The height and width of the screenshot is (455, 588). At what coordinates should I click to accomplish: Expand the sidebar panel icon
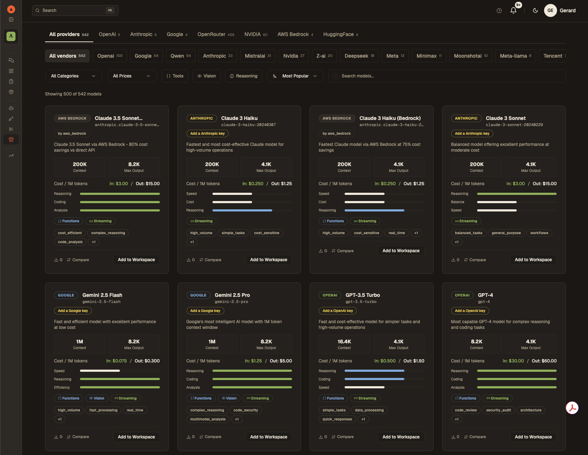click(11, 19)
